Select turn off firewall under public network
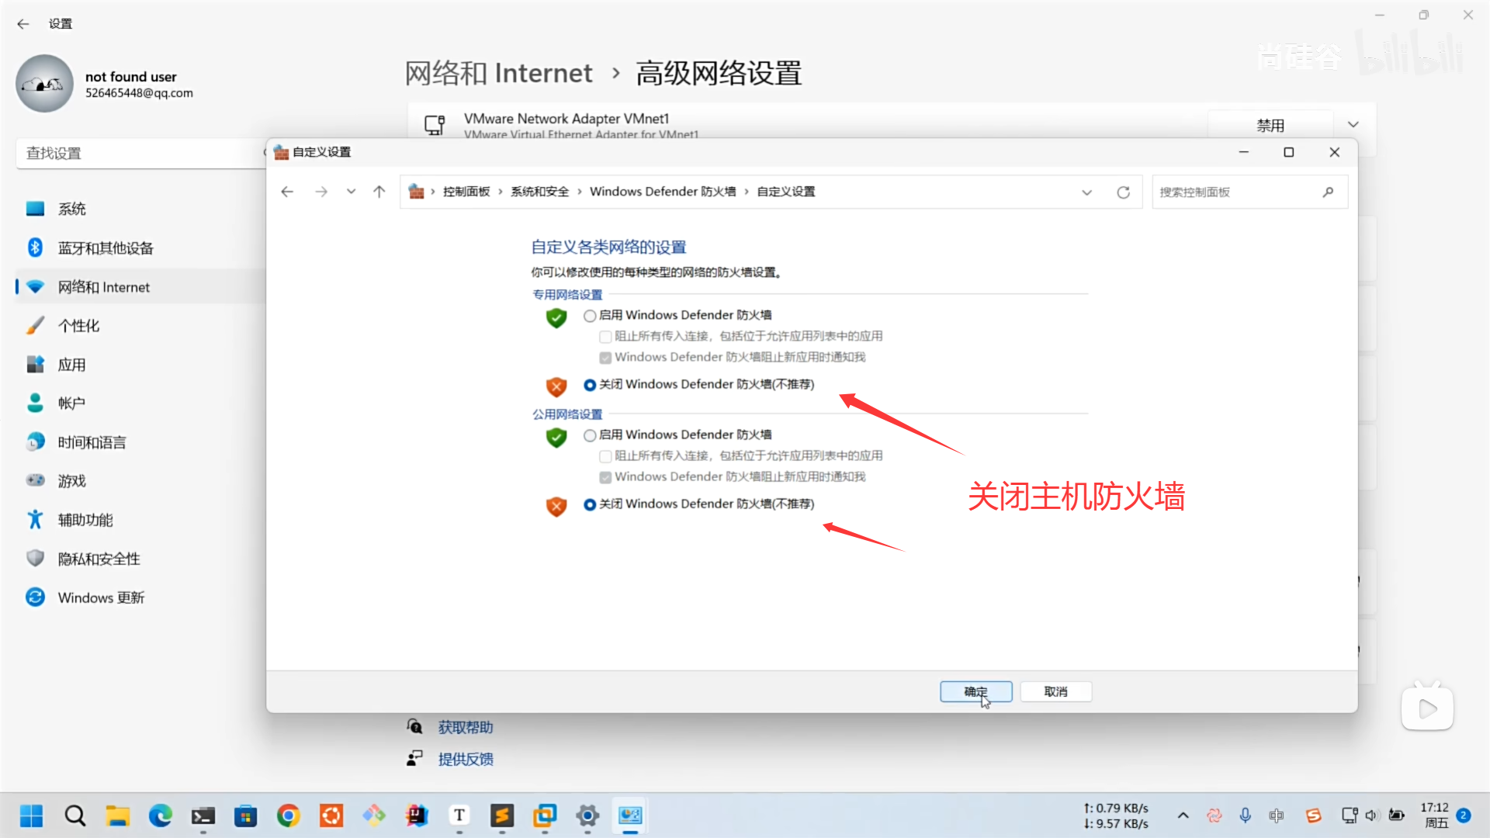 590,504
